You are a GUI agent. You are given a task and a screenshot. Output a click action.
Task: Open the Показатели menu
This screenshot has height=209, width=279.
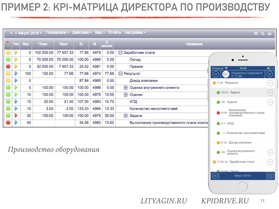pos(57,33)
